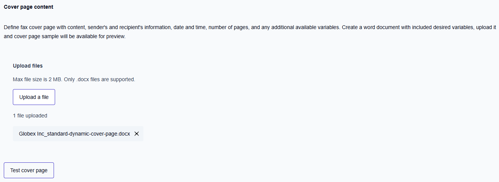
Task: Click the Upload files section label
Action: [28, 66]
